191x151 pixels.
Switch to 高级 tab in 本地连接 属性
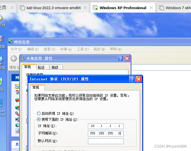56,67
